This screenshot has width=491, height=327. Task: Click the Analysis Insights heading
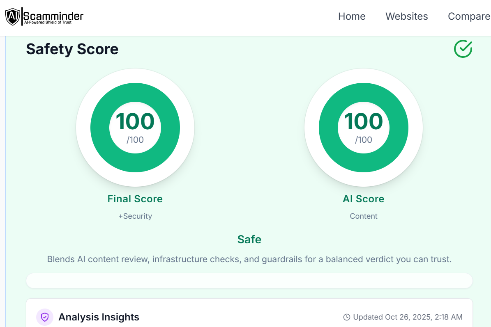(x=99, y=317)
